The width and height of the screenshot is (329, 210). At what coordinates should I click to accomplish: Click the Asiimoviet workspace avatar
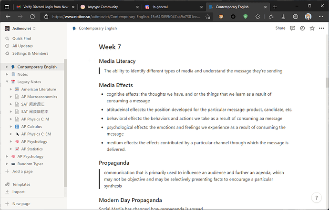tap(7, 28)
